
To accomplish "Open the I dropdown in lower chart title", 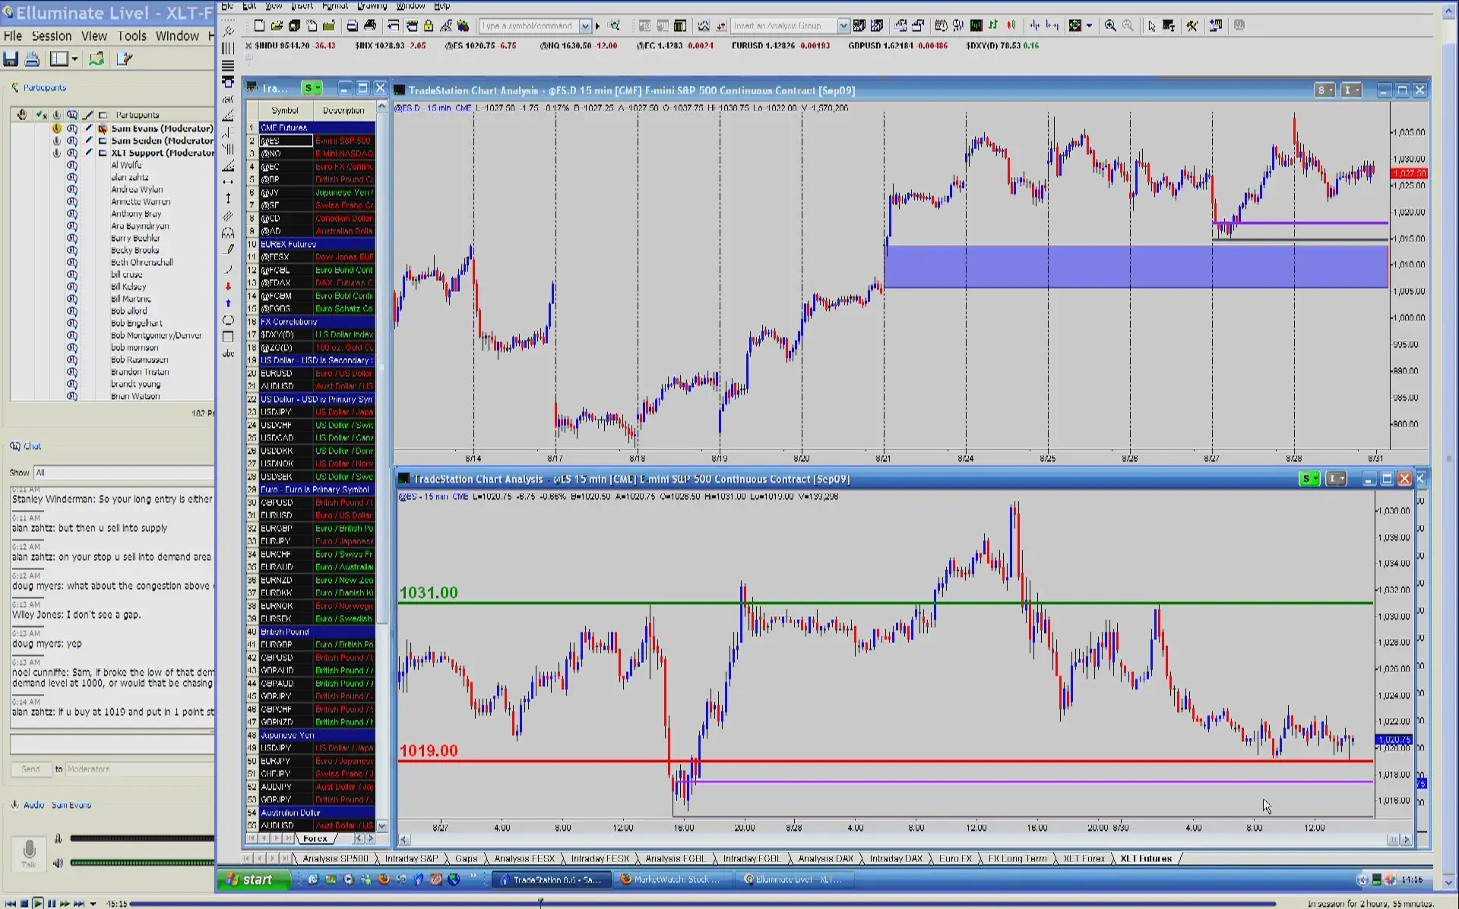I will (x=1336, y=479).
